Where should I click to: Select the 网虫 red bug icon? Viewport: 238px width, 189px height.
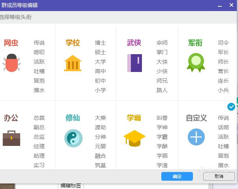12,63
